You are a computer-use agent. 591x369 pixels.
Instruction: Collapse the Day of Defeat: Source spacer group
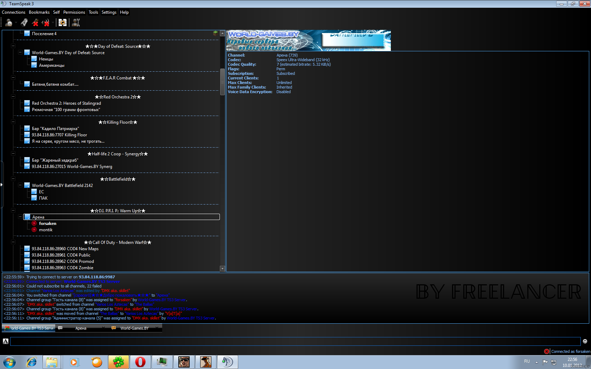[13, 46]
